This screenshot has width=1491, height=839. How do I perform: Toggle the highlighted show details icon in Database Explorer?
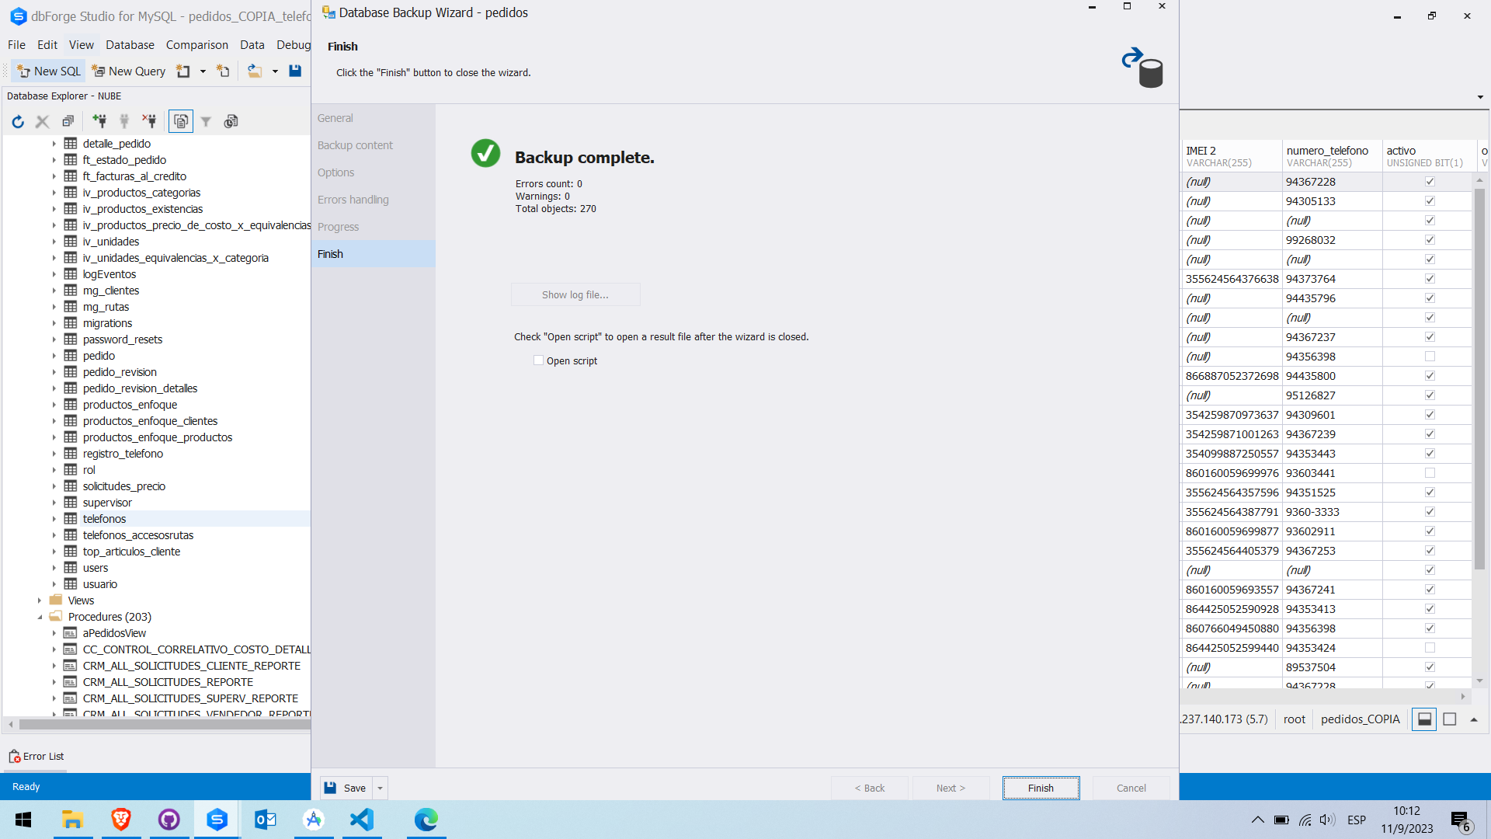point(181,121)
